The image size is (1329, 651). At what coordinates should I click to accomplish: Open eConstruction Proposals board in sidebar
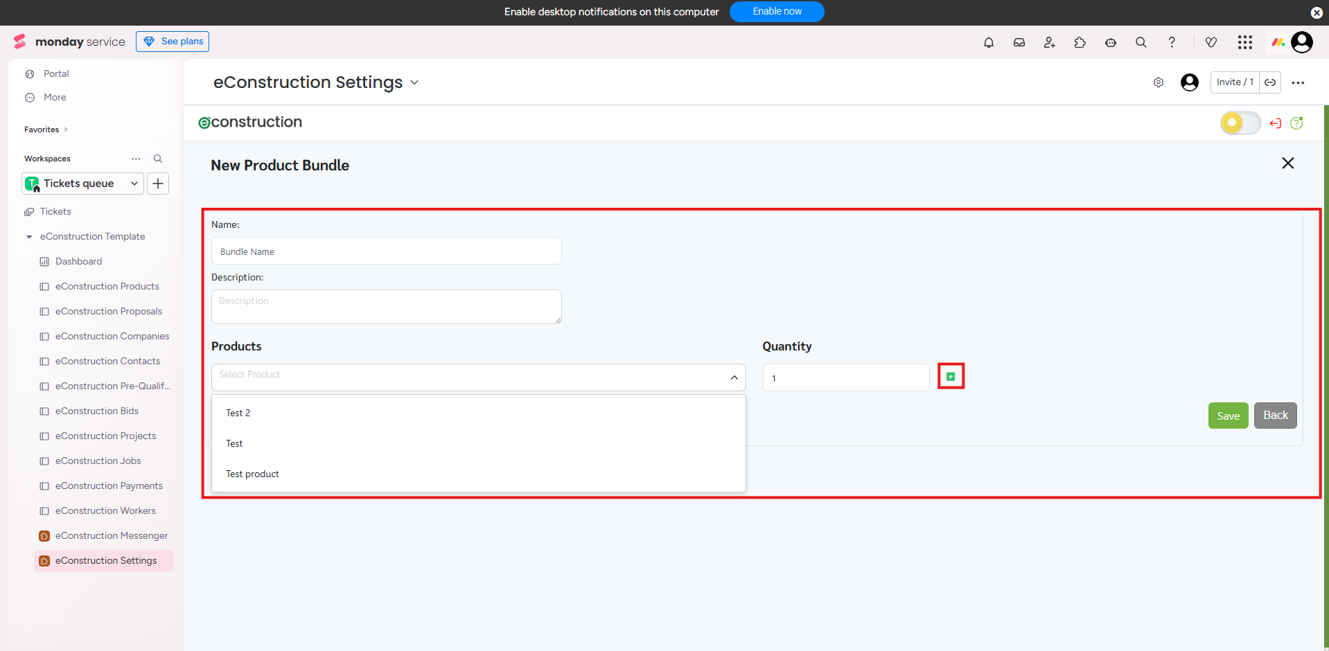pos(109,312)
